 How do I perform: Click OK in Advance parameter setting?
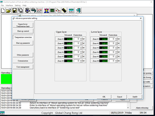[x=104, y=97]
